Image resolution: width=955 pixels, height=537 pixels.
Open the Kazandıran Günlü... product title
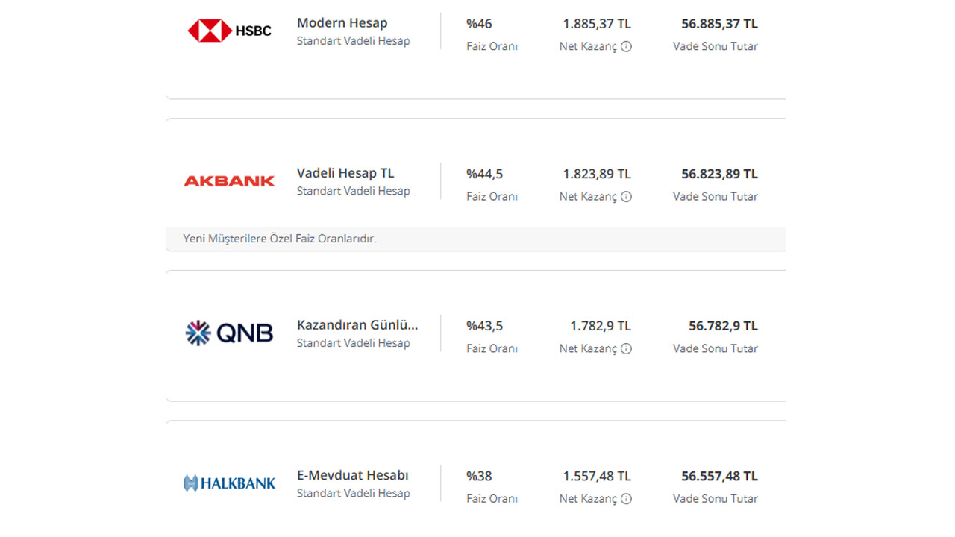pos(357,325)
